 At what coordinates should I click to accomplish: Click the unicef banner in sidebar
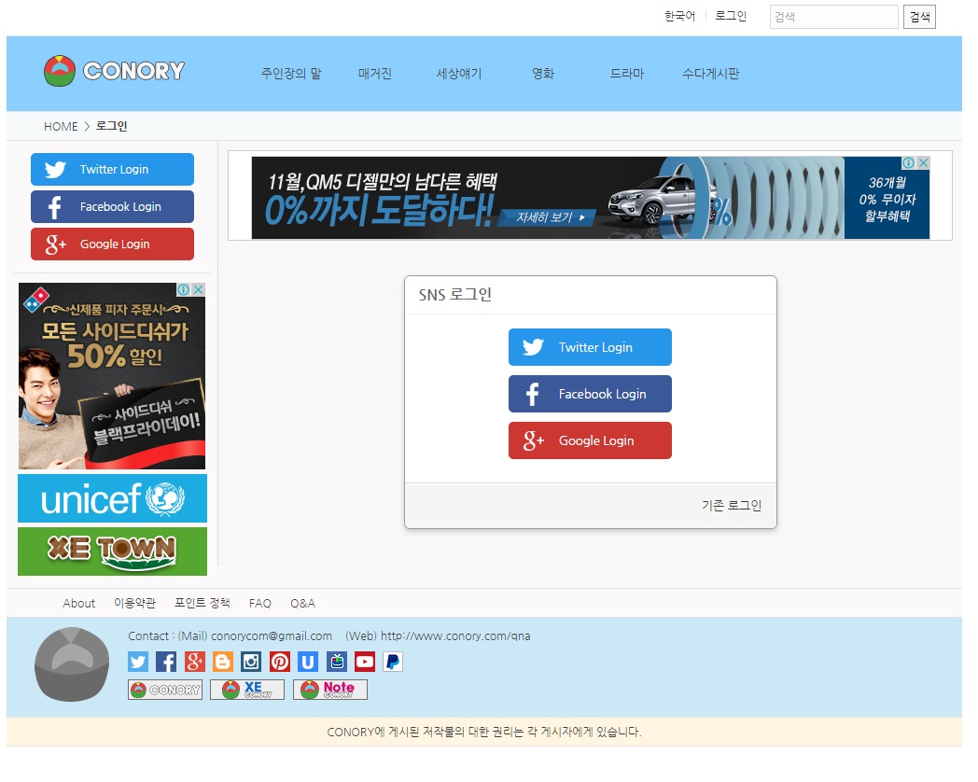(x=112, y=498)
